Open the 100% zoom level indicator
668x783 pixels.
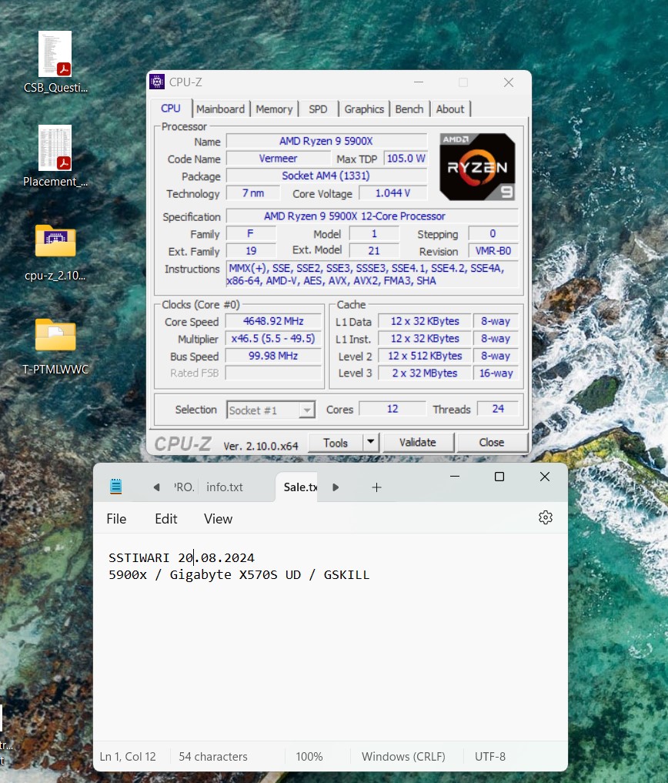309,757
